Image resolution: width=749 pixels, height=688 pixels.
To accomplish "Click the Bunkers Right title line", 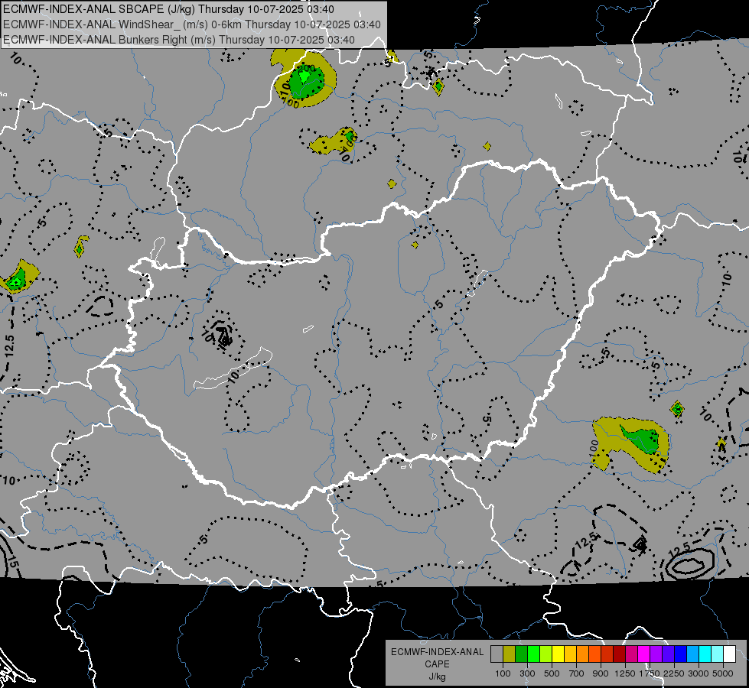I will (x=179, y=40).
